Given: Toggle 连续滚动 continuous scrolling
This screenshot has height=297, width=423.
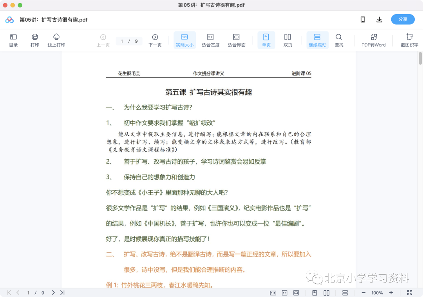Looking at the screenshot, I should click(x=318, y=40).
